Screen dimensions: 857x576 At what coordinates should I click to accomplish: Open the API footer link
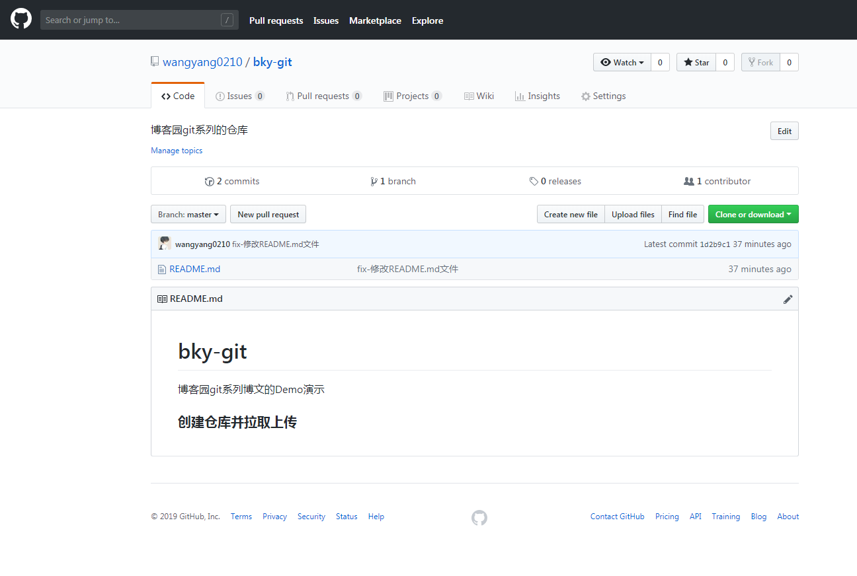coord(696,517)
